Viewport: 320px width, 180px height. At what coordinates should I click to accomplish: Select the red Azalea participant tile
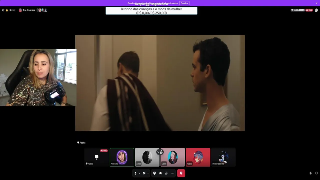(198, 157)
